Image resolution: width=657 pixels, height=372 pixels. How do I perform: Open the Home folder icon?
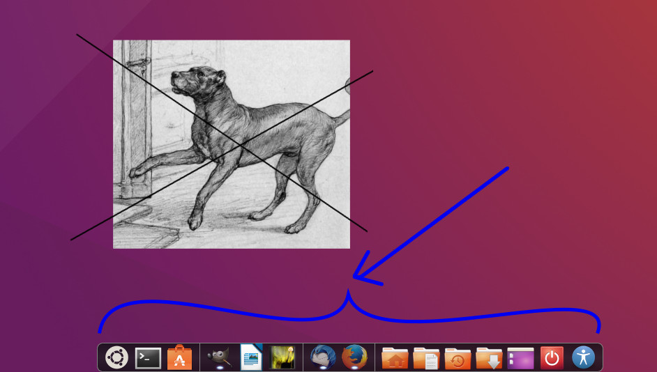[395, 358]
